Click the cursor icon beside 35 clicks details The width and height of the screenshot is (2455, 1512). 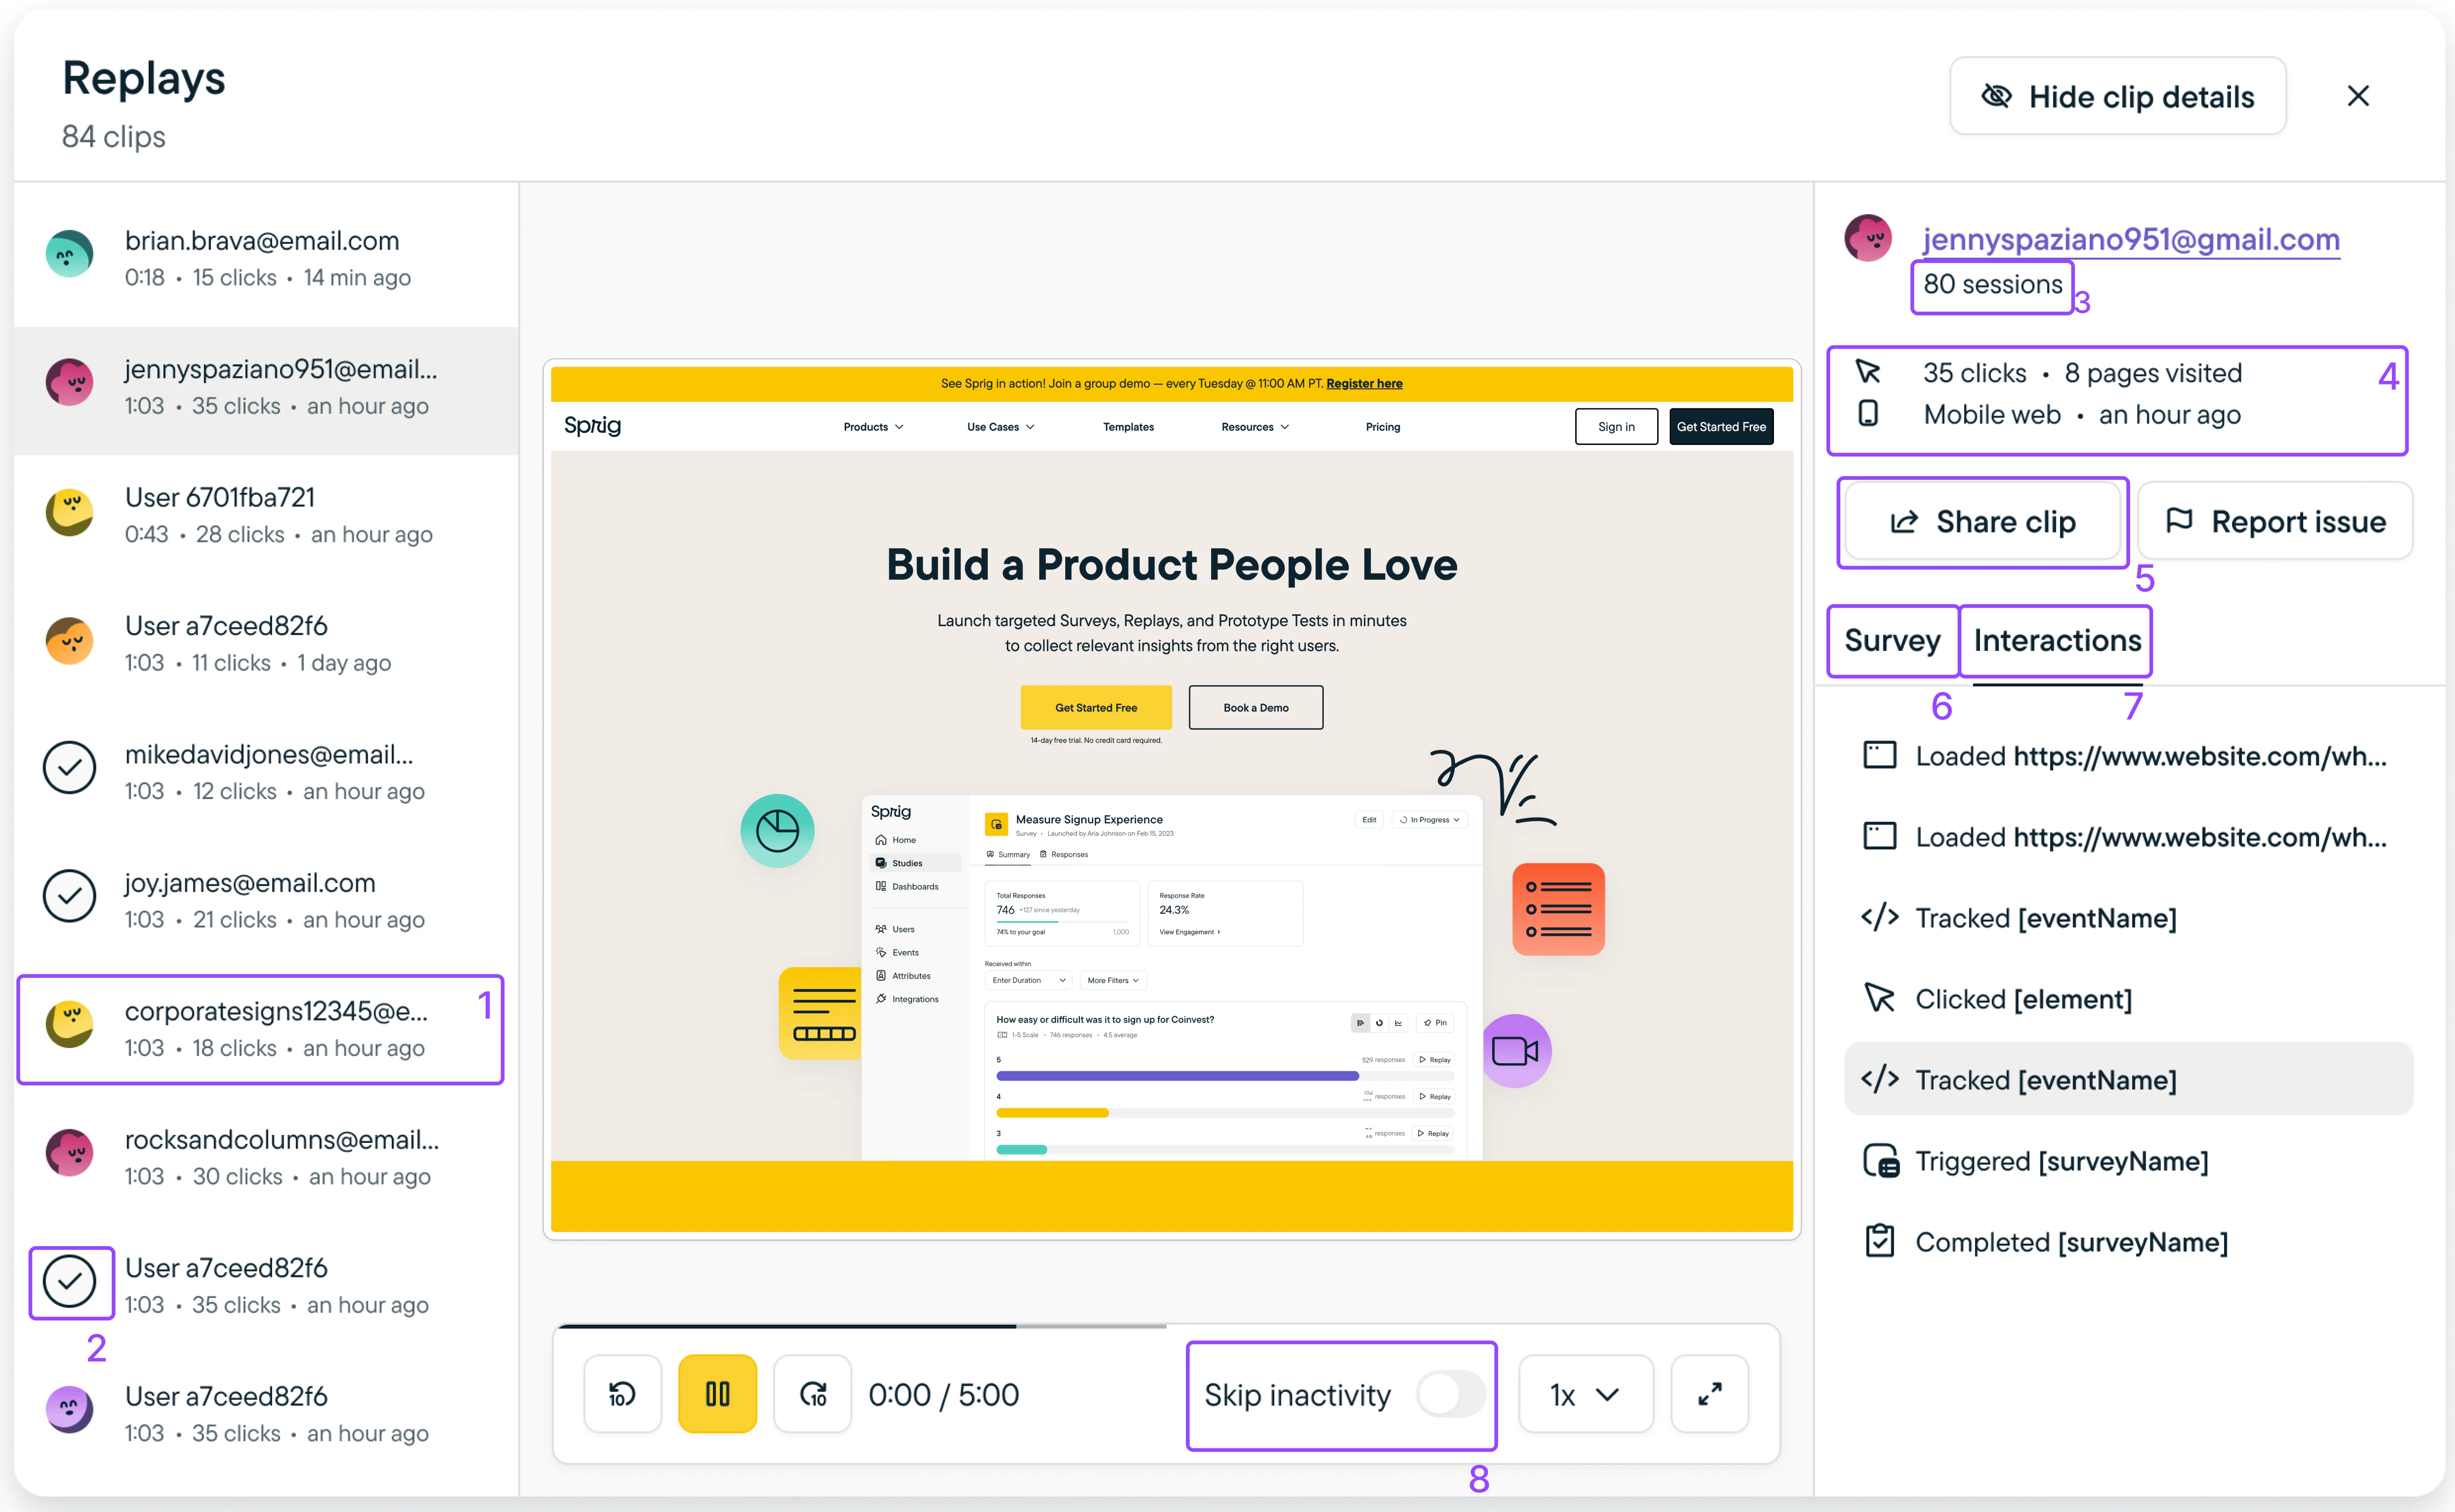tap(1869, 372)
